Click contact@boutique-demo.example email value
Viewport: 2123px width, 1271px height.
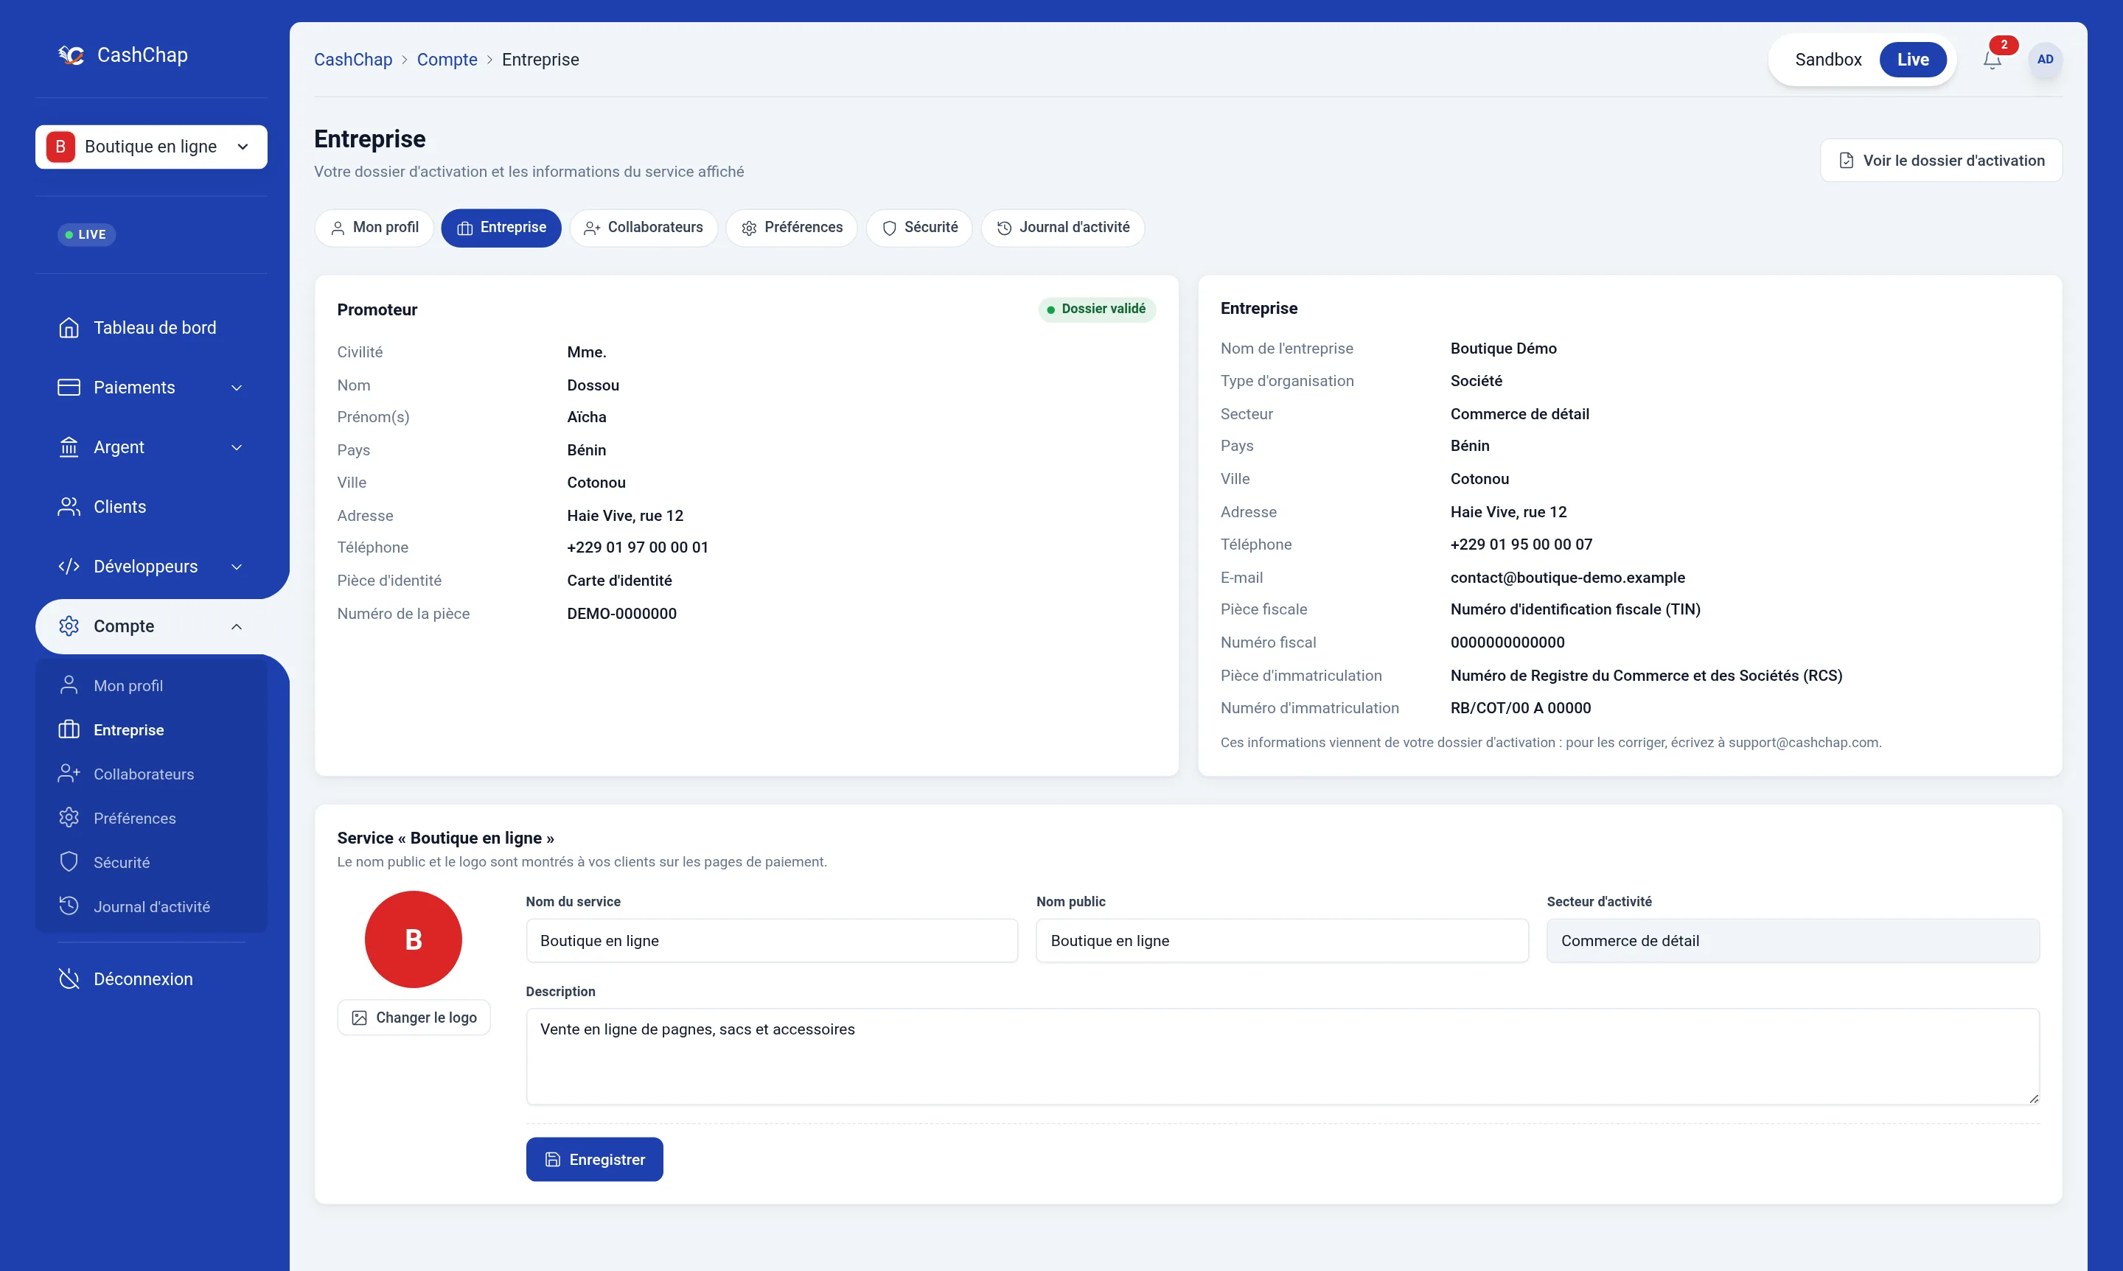tap(1567, 577)
